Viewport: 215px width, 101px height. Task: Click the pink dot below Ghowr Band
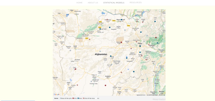click(136, 41)
